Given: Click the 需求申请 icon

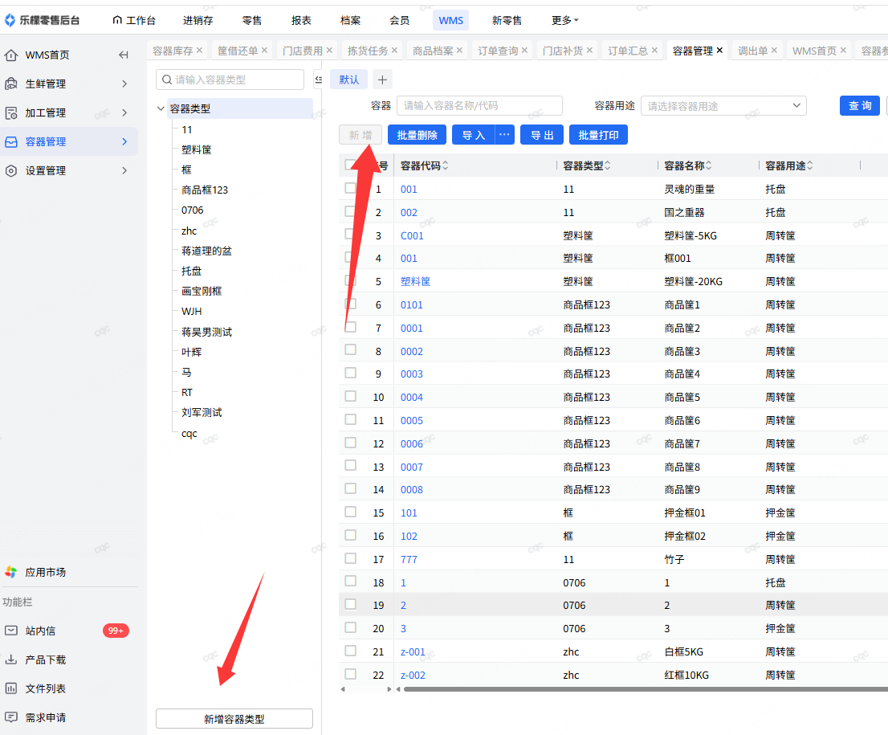Looking at the screenshot, I should (x=10, y=717).
